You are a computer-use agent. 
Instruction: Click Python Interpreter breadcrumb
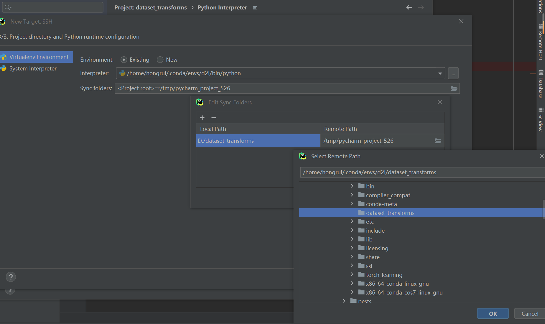click(222, 8)
